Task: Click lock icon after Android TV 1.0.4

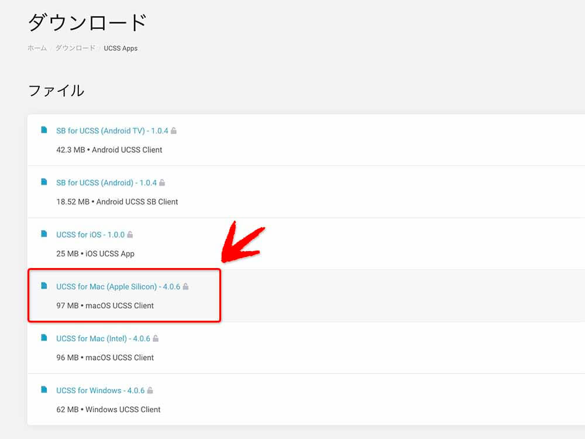Action: click(174, 131)
